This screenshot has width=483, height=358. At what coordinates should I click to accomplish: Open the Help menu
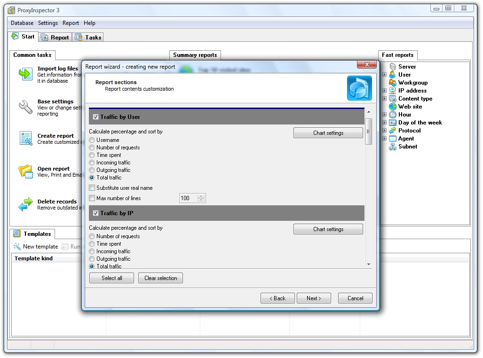pyautogui.click(x=89, y=23)
